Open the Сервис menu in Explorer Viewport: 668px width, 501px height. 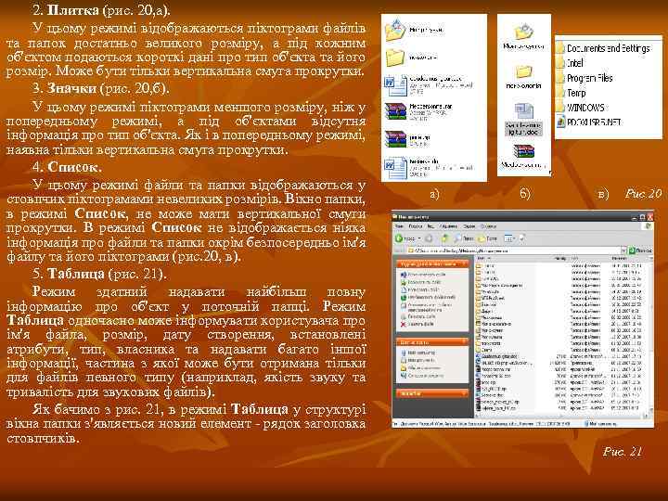pyautogui.click(x=469, y=226)
